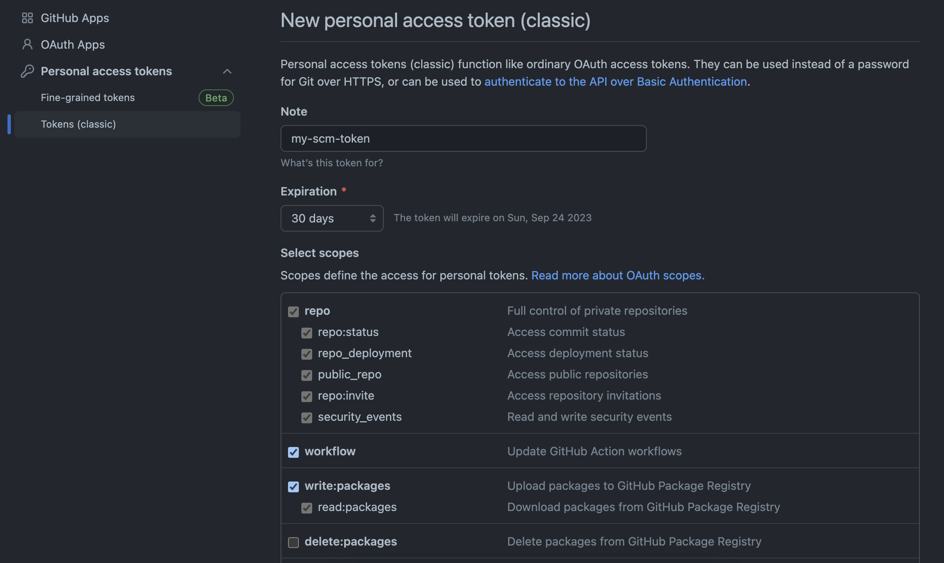
Task: Click the repo checkbox checkmark icon
Action: (293, 311)
